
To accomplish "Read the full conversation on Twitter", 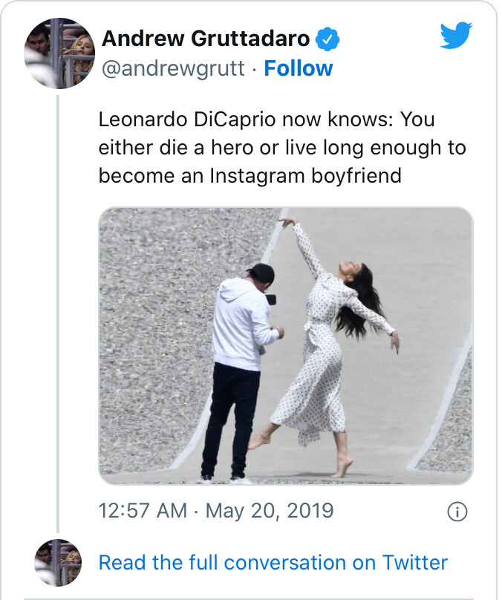I will (x=273, y=562).
